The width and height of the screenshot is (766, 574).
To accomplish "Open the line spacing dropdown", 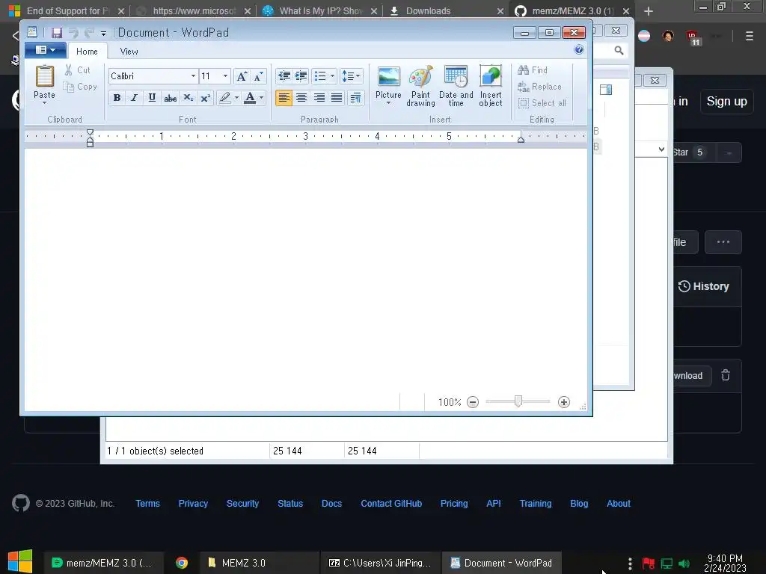I will pos(352,76).
